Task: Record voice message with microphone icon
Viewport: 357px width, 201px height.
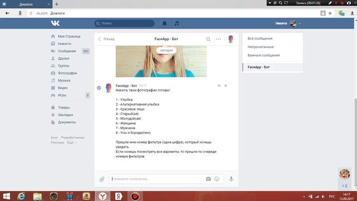Action: (231, 179)
